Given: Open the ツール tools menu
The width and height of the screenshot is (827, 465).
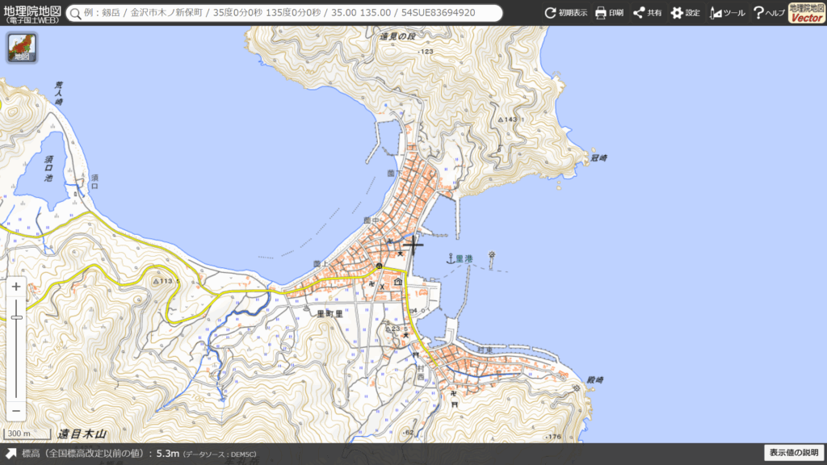Looking at the screenshot, I should 727,13.
